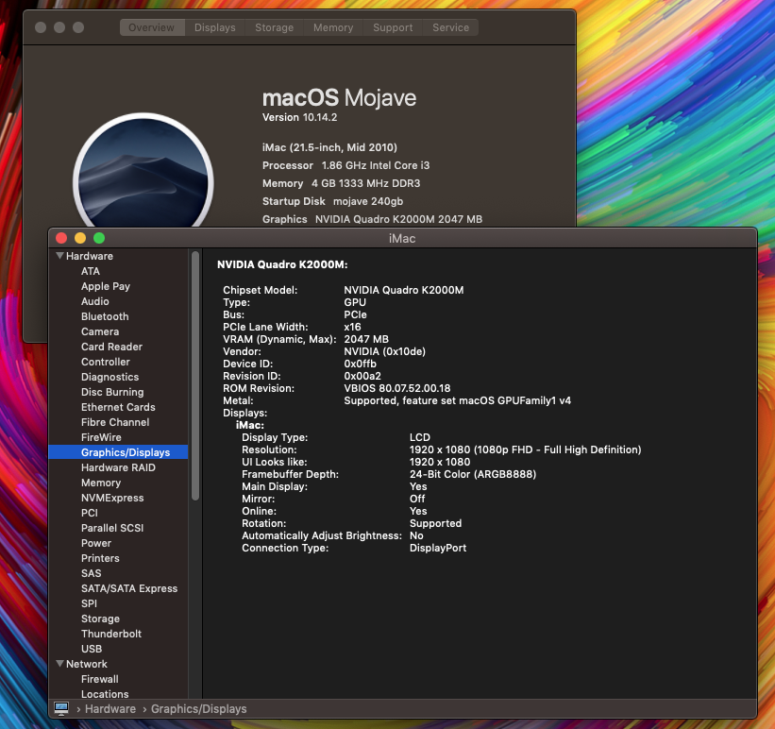Open the Memory tab in About This Mac
Image resolution: width=775 pixels, height=729 pixels.
pos(333,27)
